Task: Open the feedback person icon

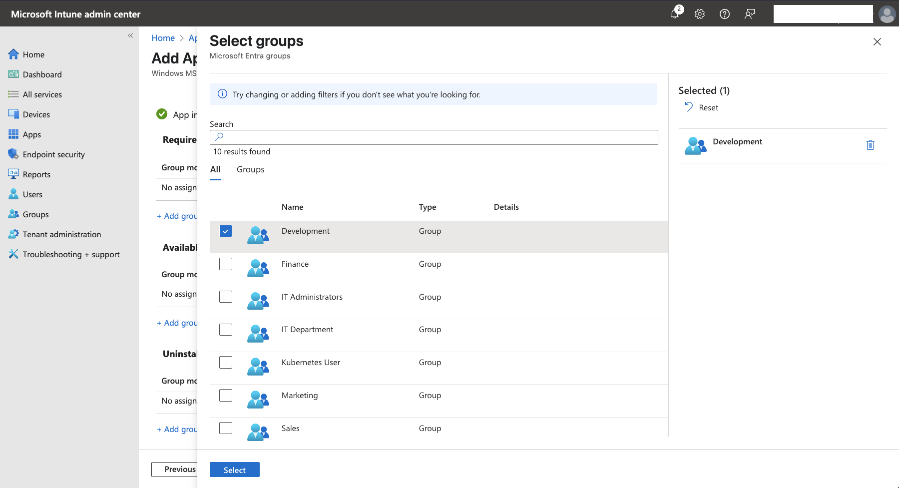Action: [749, 14]
